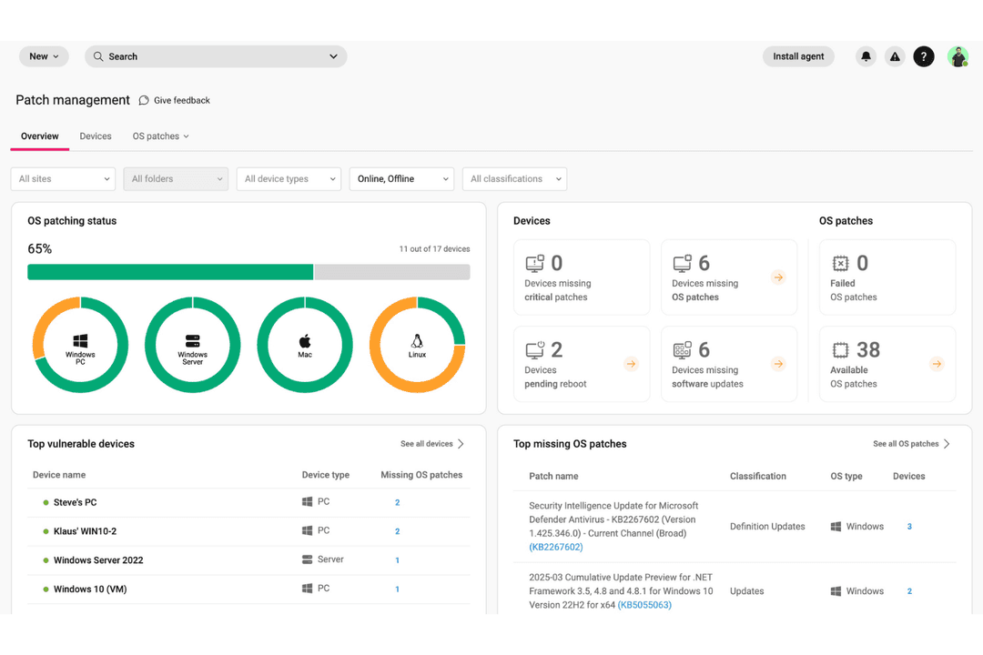
Task: Click the 11 out of 17 devices text
Action: [434, 249]
